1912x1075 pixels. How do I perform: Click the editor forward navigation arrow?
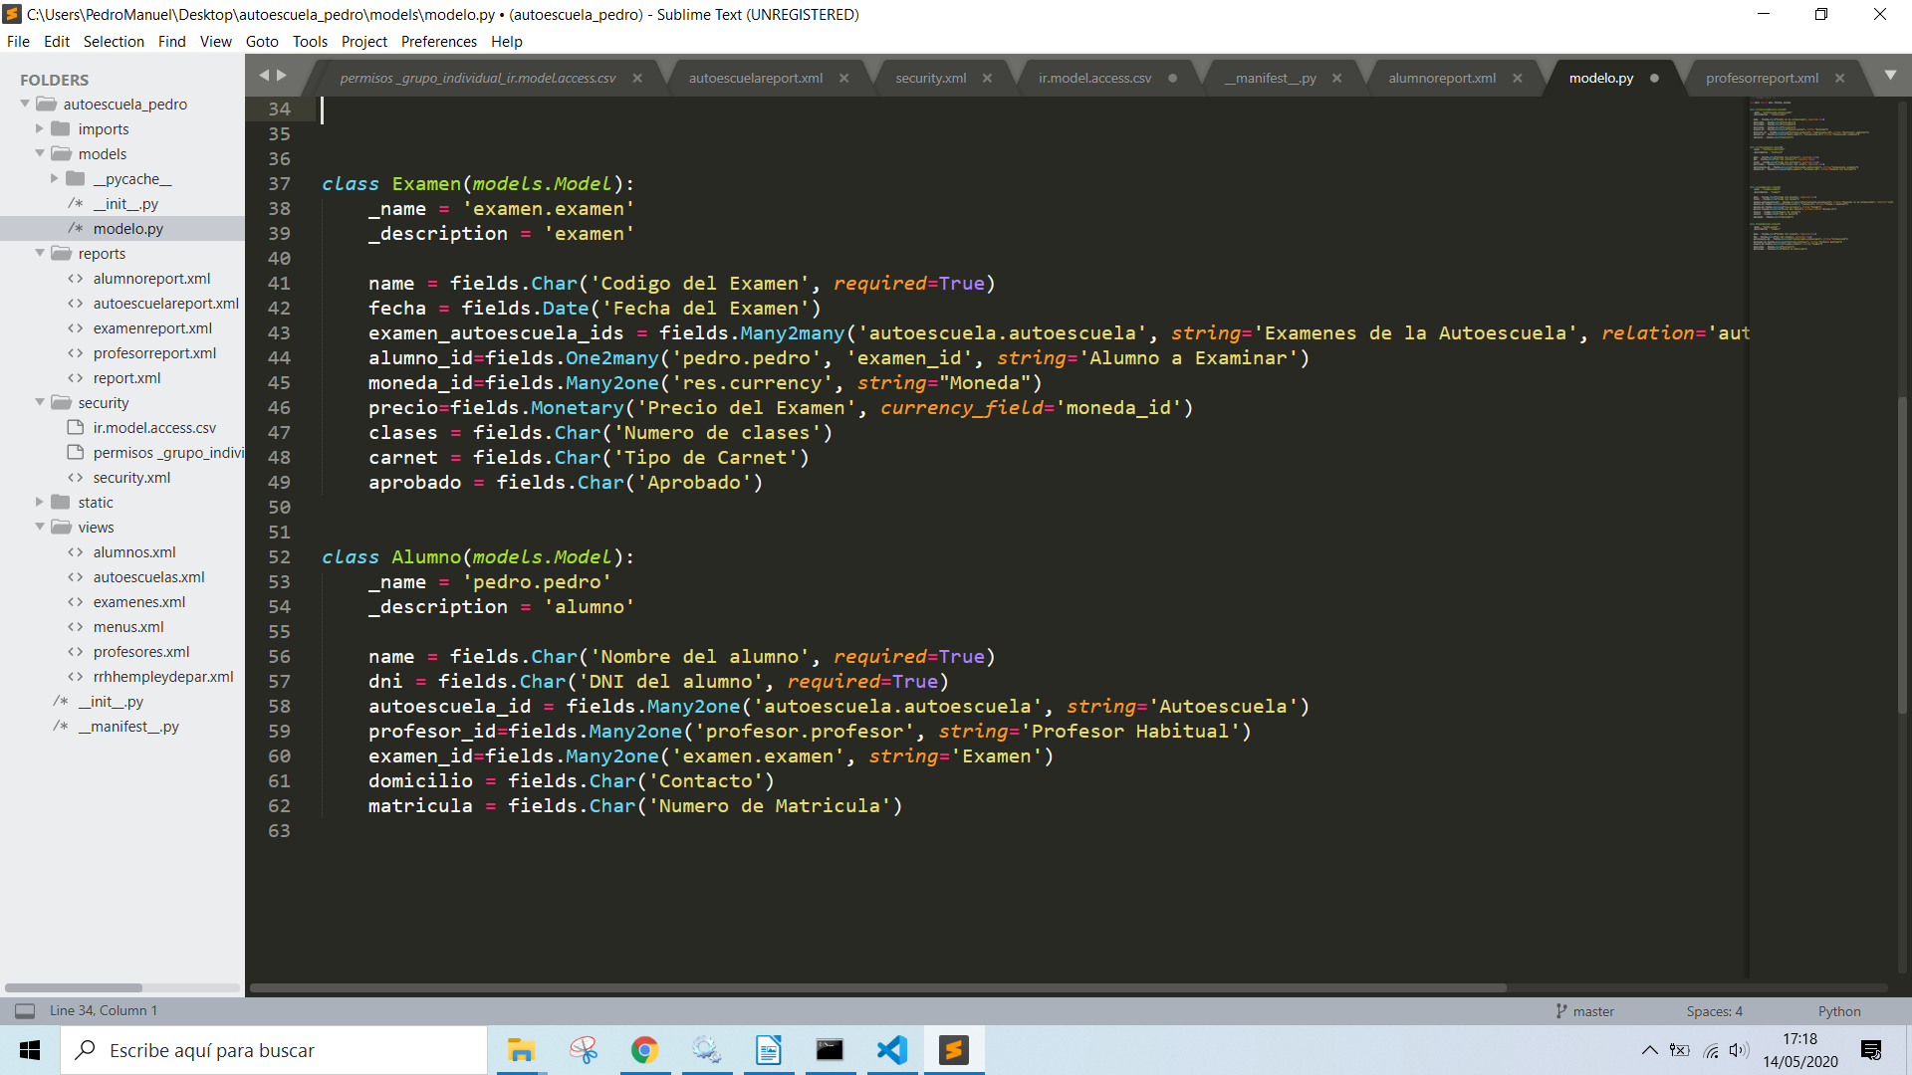[x=284, y=75]
